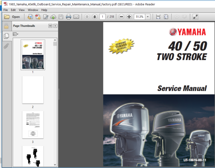Open the View menu
Image resolution: width=215 pixels, height=168 pixels.
pos(21,10)
